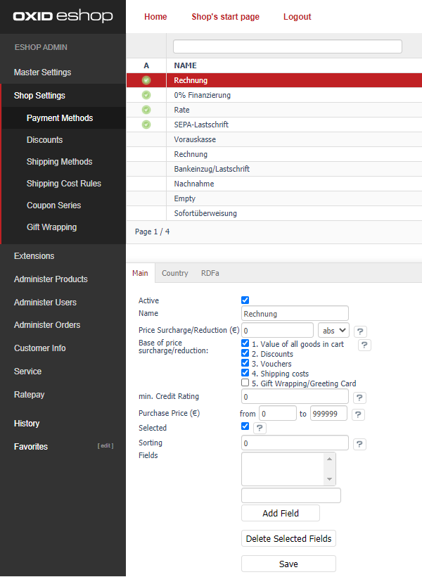Click active status icon for 0% Finanzierung

[146, 95]
